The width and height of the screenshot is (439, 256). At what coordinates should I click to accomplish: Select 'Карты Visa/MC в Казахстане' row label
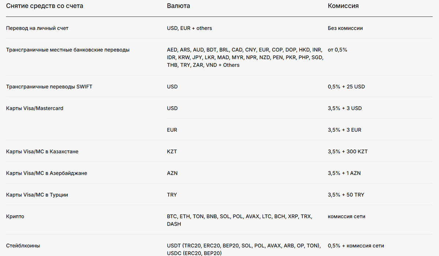42,152
